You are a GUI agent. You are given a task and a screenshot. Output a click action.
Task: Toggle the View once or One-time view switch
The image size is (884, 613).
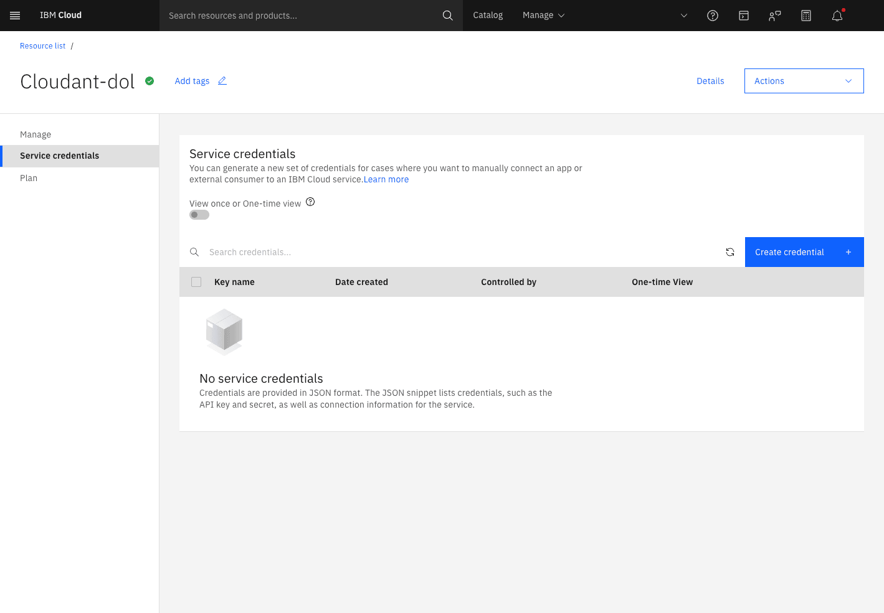pyautogui.click(x=199, y=215)
